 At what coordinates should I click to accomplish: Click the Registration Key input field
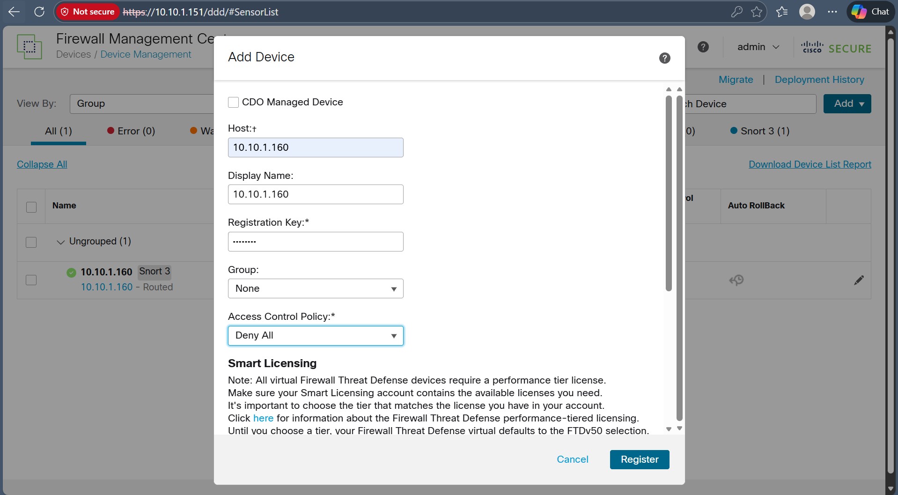pos(315,242)
